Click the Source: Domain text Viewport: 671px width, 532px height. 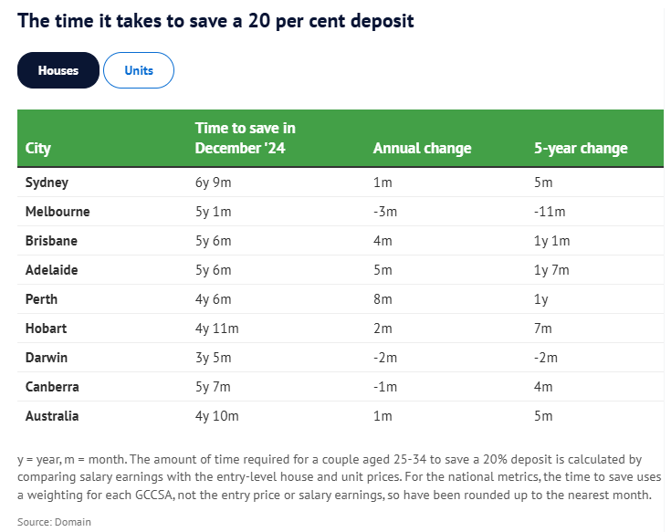(x=55, y=521)
